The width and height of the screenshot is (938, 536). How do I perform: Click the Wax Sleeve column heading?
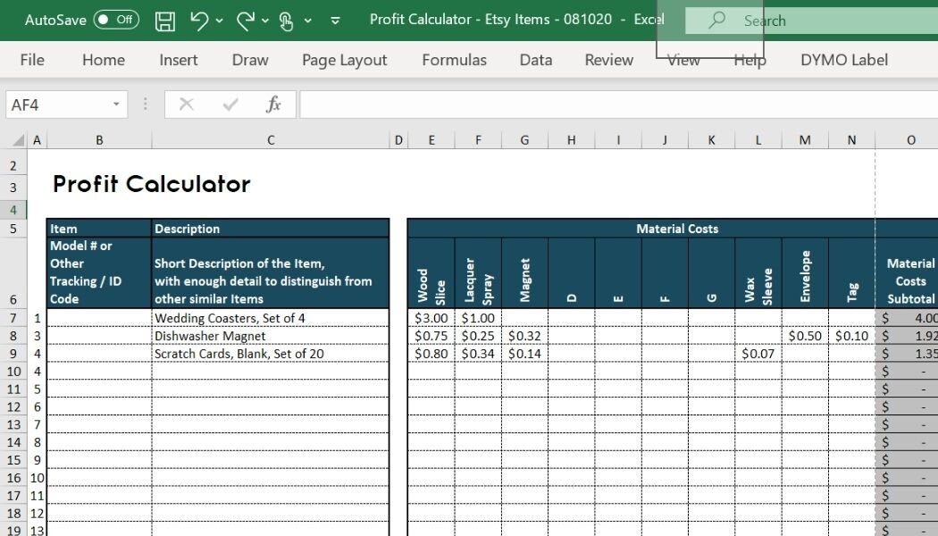pos(758,272)
